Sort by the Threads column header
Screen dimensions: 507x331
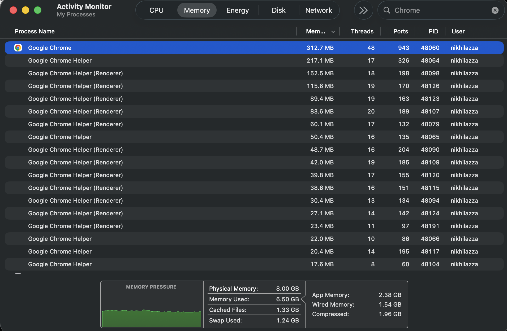tap(362, 31)
